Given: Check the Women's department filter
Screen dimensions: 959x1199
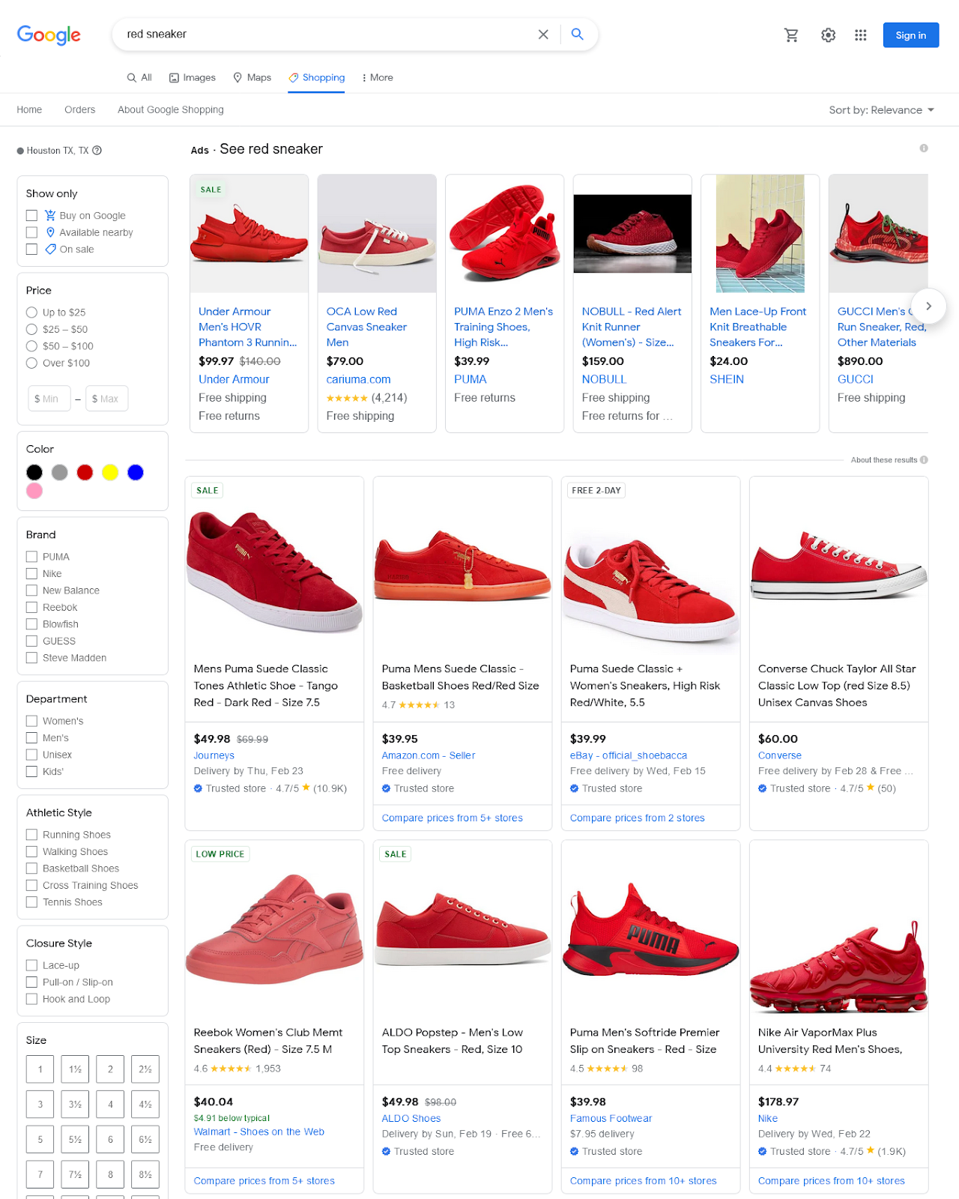Looking at the screenshot, I should click(x=31, y=721).
